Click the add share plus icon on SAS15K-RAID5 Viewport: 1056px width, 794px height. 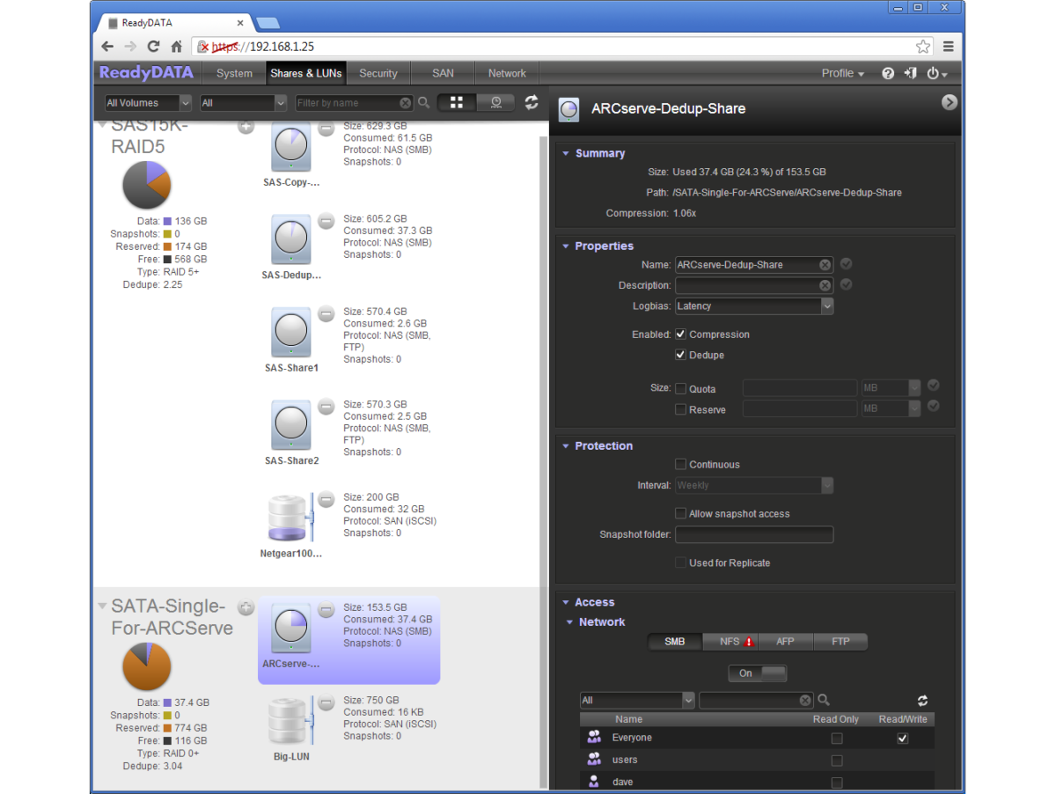click(246, 126)
